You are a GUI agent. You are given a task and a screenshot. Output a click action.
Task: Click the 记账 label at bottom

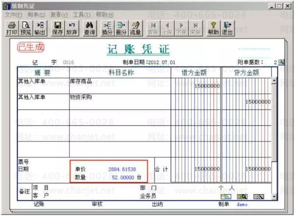pyautogui.click(x=39, y=204)
